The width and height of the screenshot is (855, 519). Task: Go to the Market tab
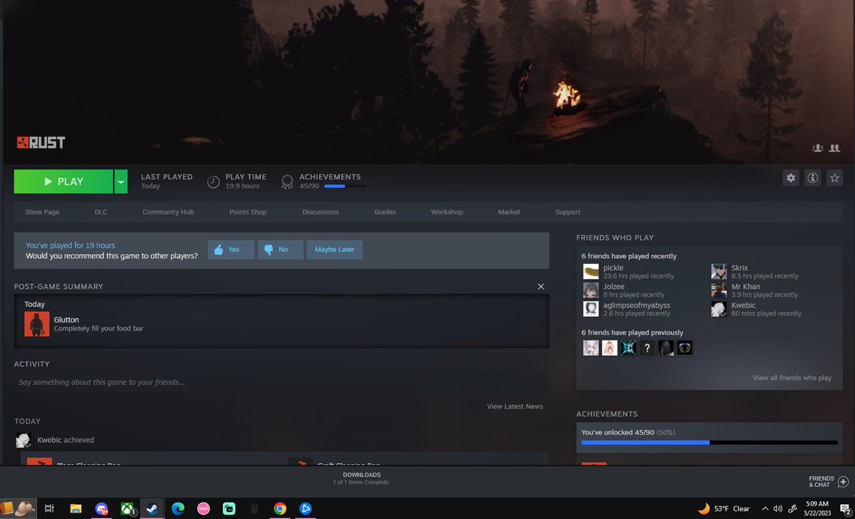(x=509, y=212)
